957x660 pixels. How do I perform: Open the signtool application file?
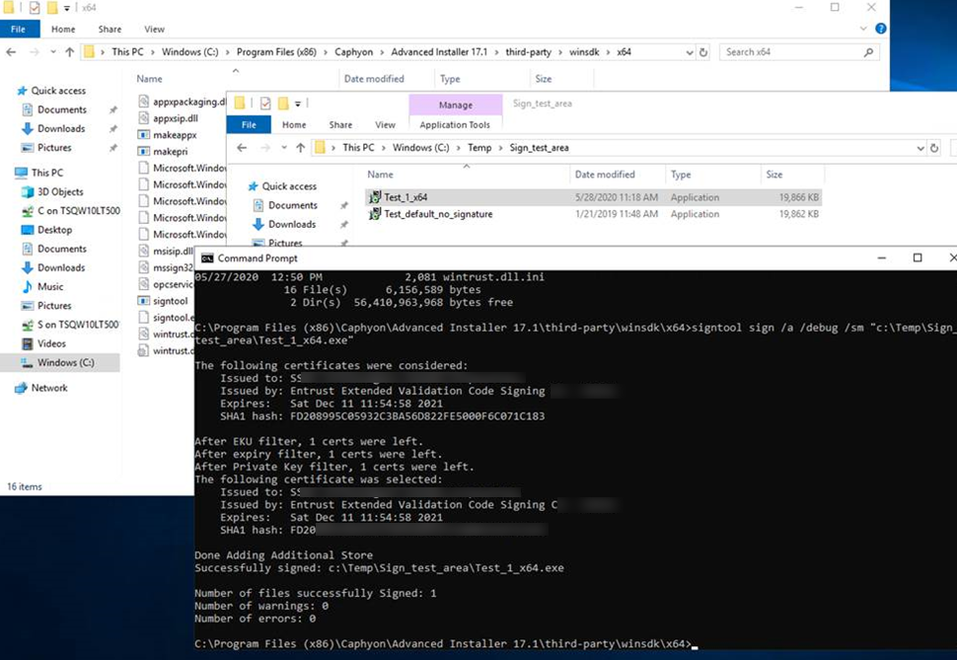coord(170,301)
